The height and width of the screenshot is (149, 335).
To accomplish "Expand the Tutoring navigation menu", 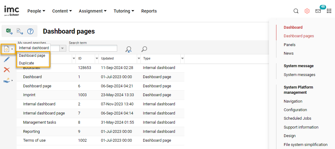I will click(124, 11).
